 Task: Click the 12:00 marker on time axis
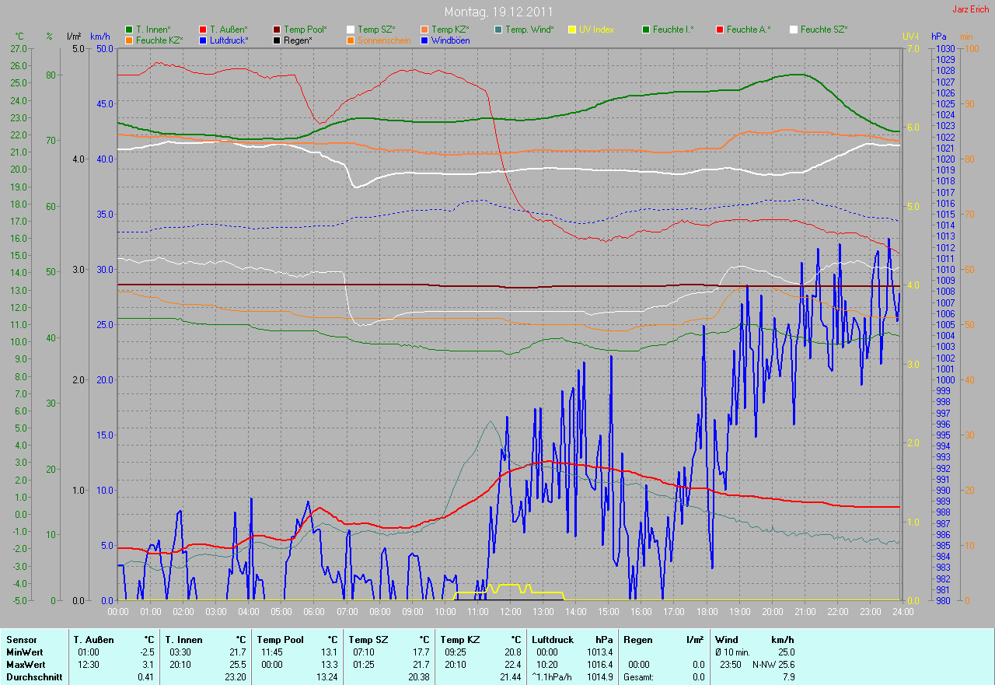(510, 612)
